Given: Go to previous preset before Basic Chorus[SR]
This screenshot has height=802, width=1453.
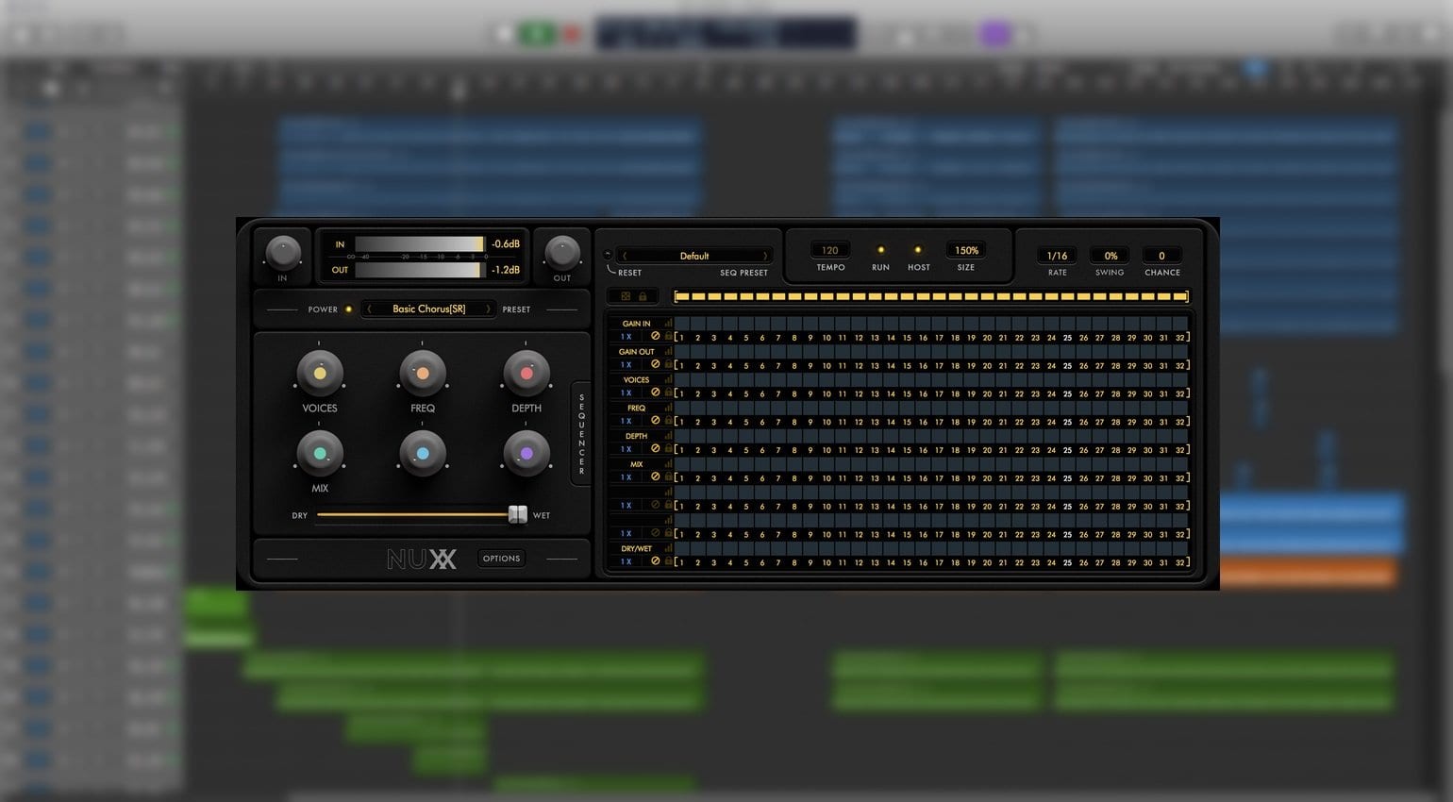Looking at the screenshot, I should point(370,309).
